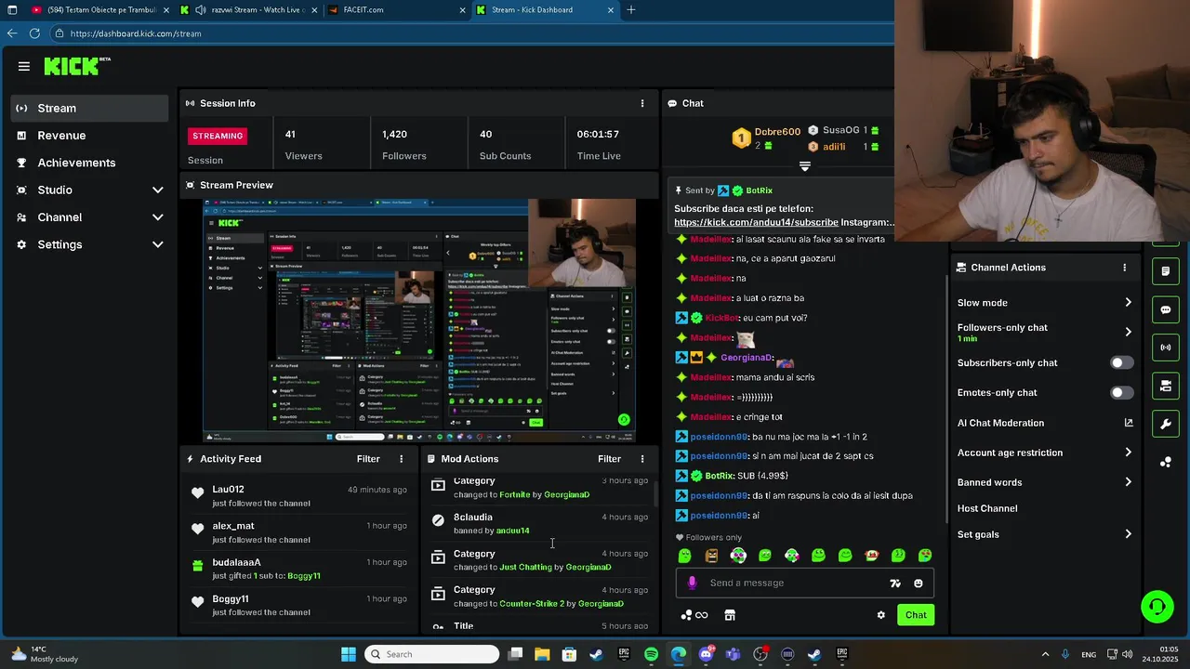Click the taskbar Search box
Screen dimensions: 1190x669
[x=431, y=654]
